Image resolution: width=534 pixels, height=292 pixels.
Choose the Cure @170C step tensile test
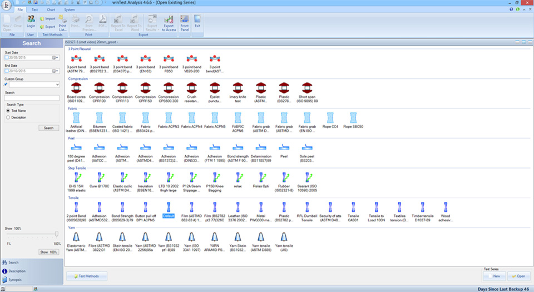101,177
